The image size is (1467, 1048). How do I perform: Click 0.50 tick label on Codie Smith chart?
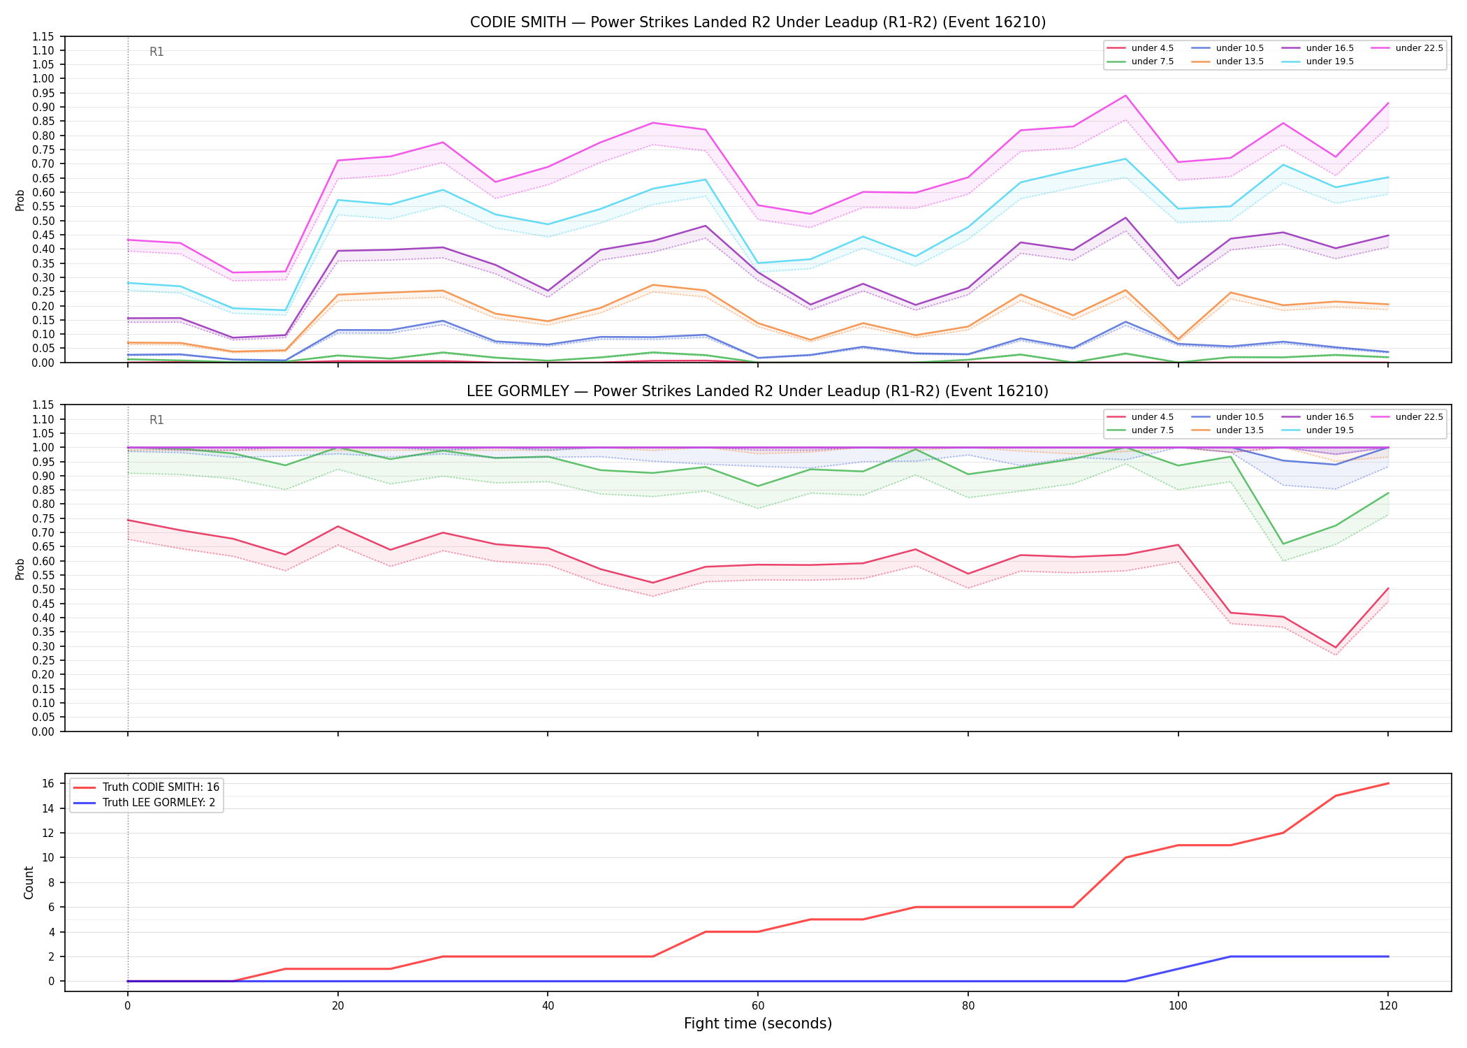(x=43, y=221)
